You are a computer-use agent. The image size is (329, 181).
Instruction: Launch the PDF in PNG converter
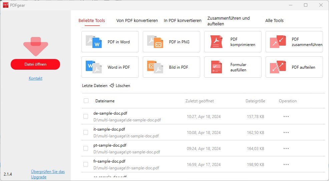[172, 42]
